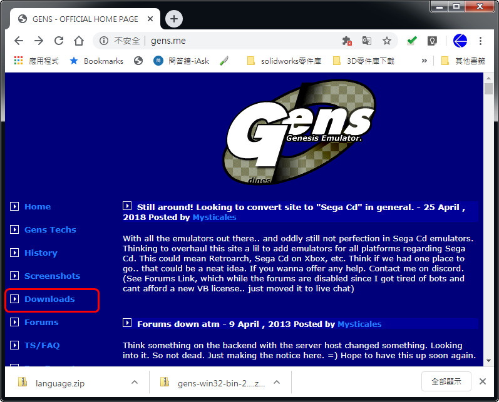The image size is (499, 402).
Task: Close the downloads bar
Action: pos(483,381)
